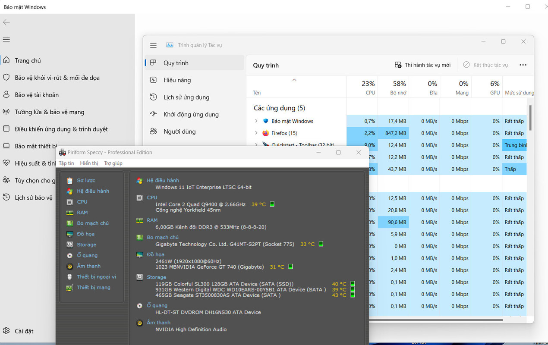Click Intel Core 2 Quad Q9400 text

point(200,204)
